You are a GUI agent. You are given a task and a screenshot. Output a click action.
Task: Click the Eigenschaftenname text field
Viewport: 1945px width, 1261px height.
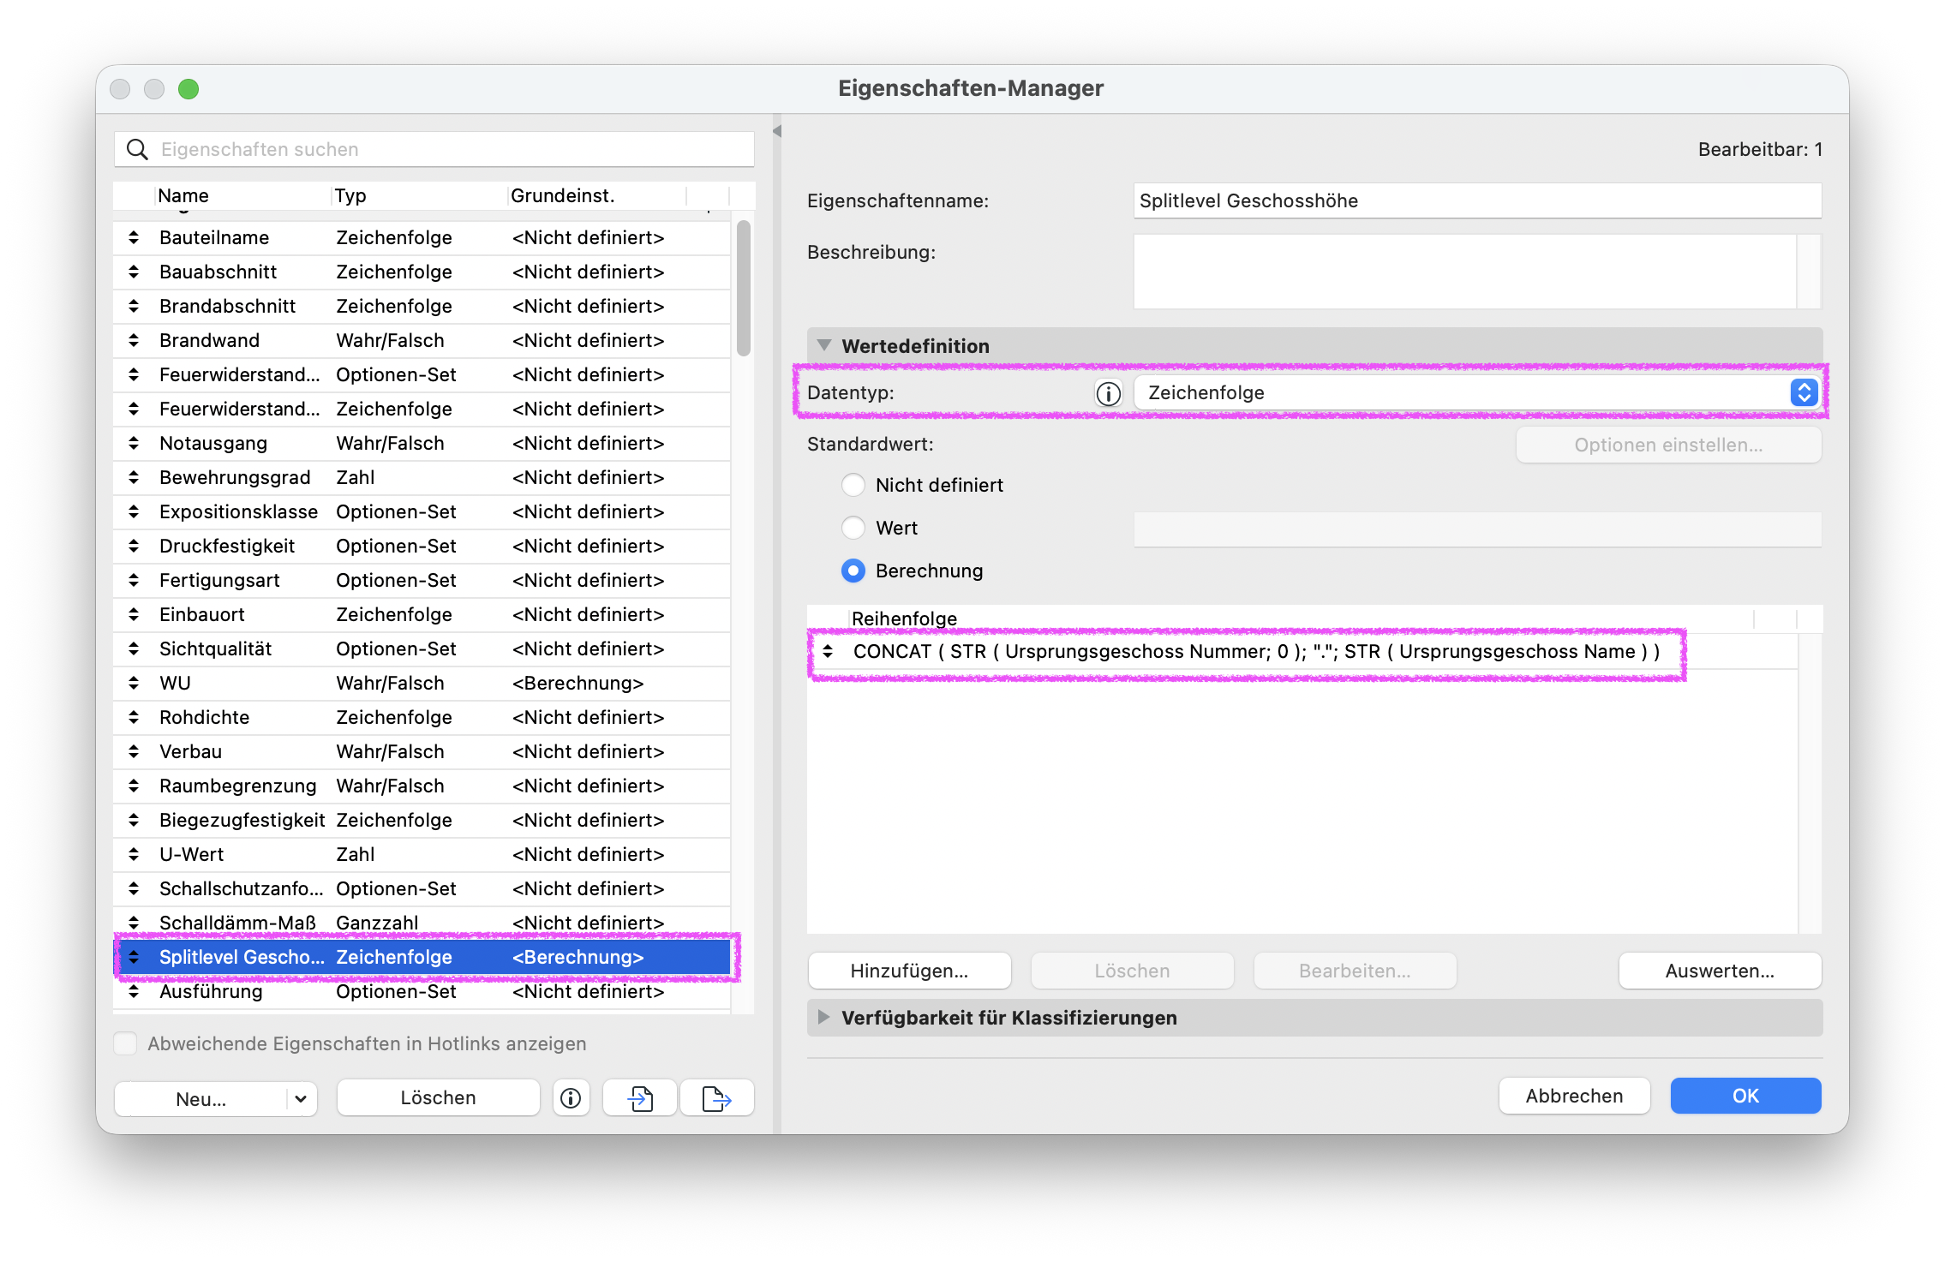tap(1477, 200)
